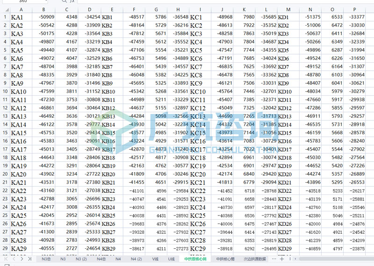Click cell with value 6292
The height and width of the screenshot is (266, 374).
point(244,249)
